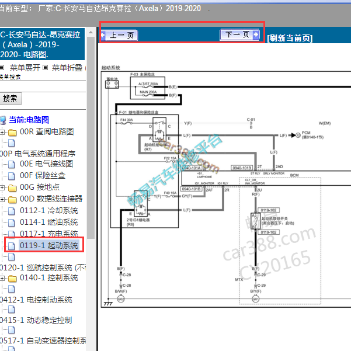This screenshot has width=351, height=351.
Task: Click the PCM (第0140-1节) reference arrow
Action: point(294,135)
